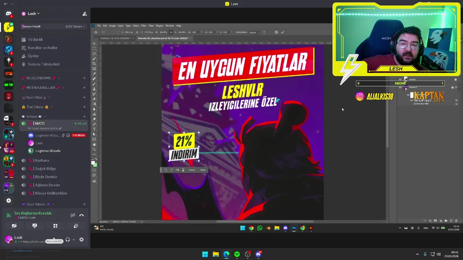Screen dimensions: 463x260
Task: Click Cancel in the floating transform bar
Action: [192, 170]
